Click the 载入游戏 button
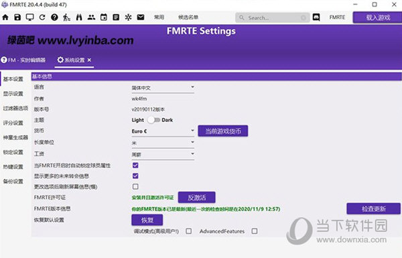Viewport: 402px width, 258px height. 378,17
